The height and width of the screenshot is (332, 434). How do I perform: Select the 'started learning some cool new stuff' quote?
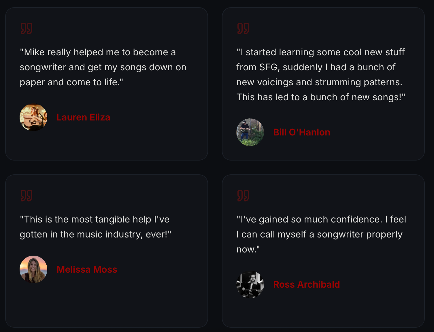pyautogui.click(x=321, y=75)
